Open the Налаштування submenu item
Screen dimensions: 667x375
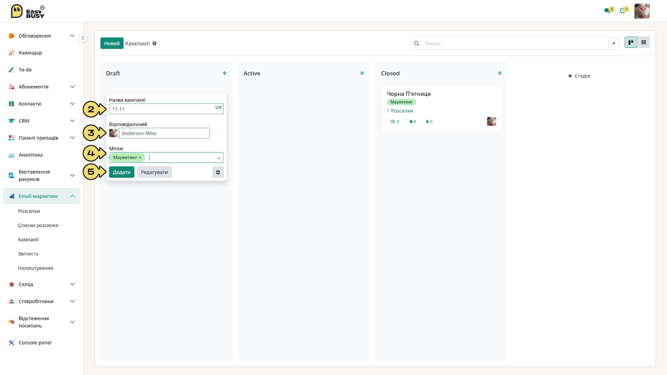(35, 268)
